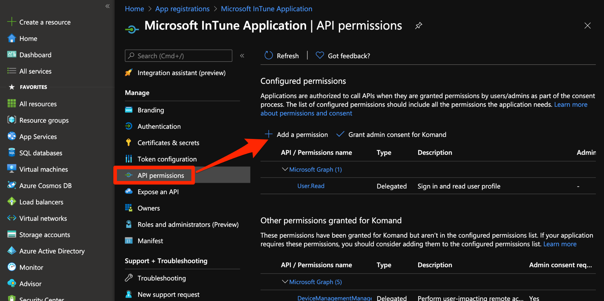The height and width of the screenshot is (301, 604).
Task: Click the Integration assistant rocket icon
Action: [x=129, y=73]
